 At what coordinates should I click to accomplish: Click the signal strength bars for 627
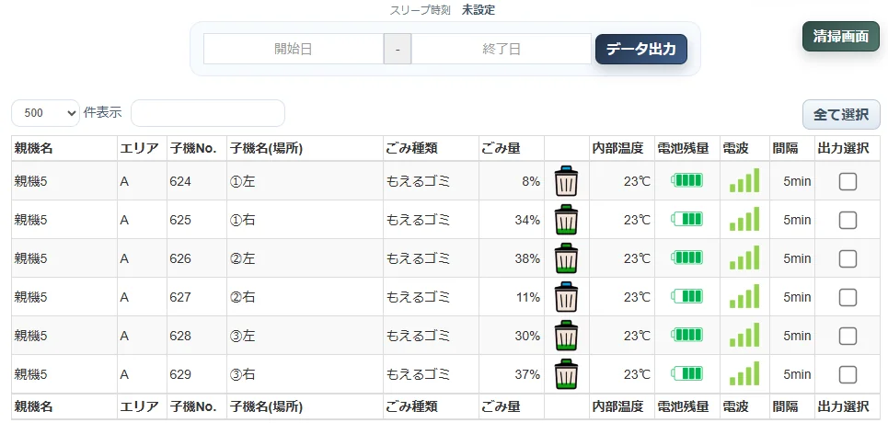[x=744, y=296]
